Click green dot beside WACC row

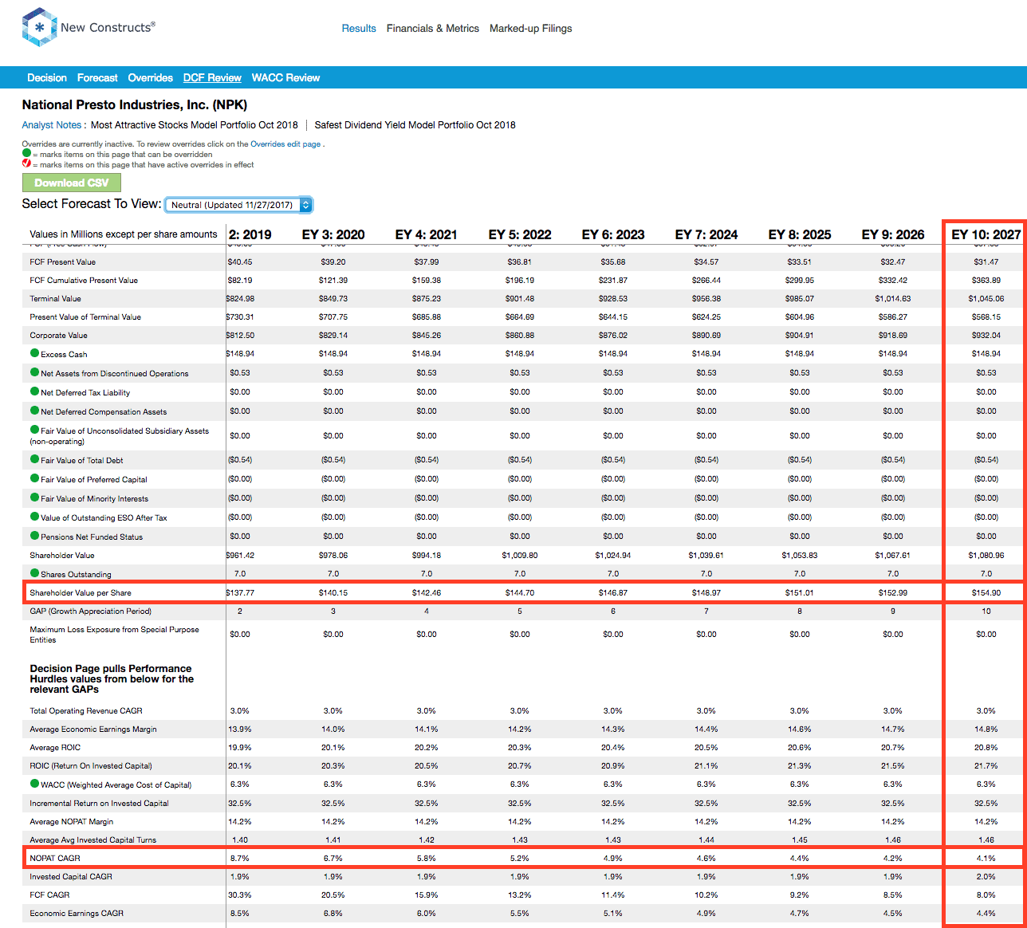(34, 784)
